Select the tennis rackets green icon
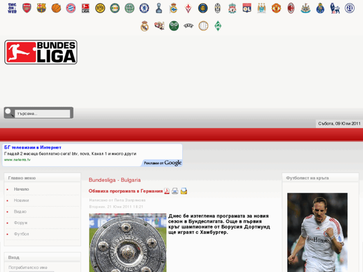 click(x=174, y=26)
